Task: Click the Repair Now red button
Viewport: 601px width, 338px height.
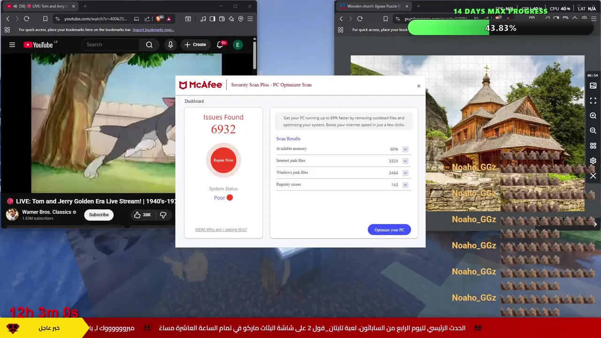Action: tap(223, 160)
